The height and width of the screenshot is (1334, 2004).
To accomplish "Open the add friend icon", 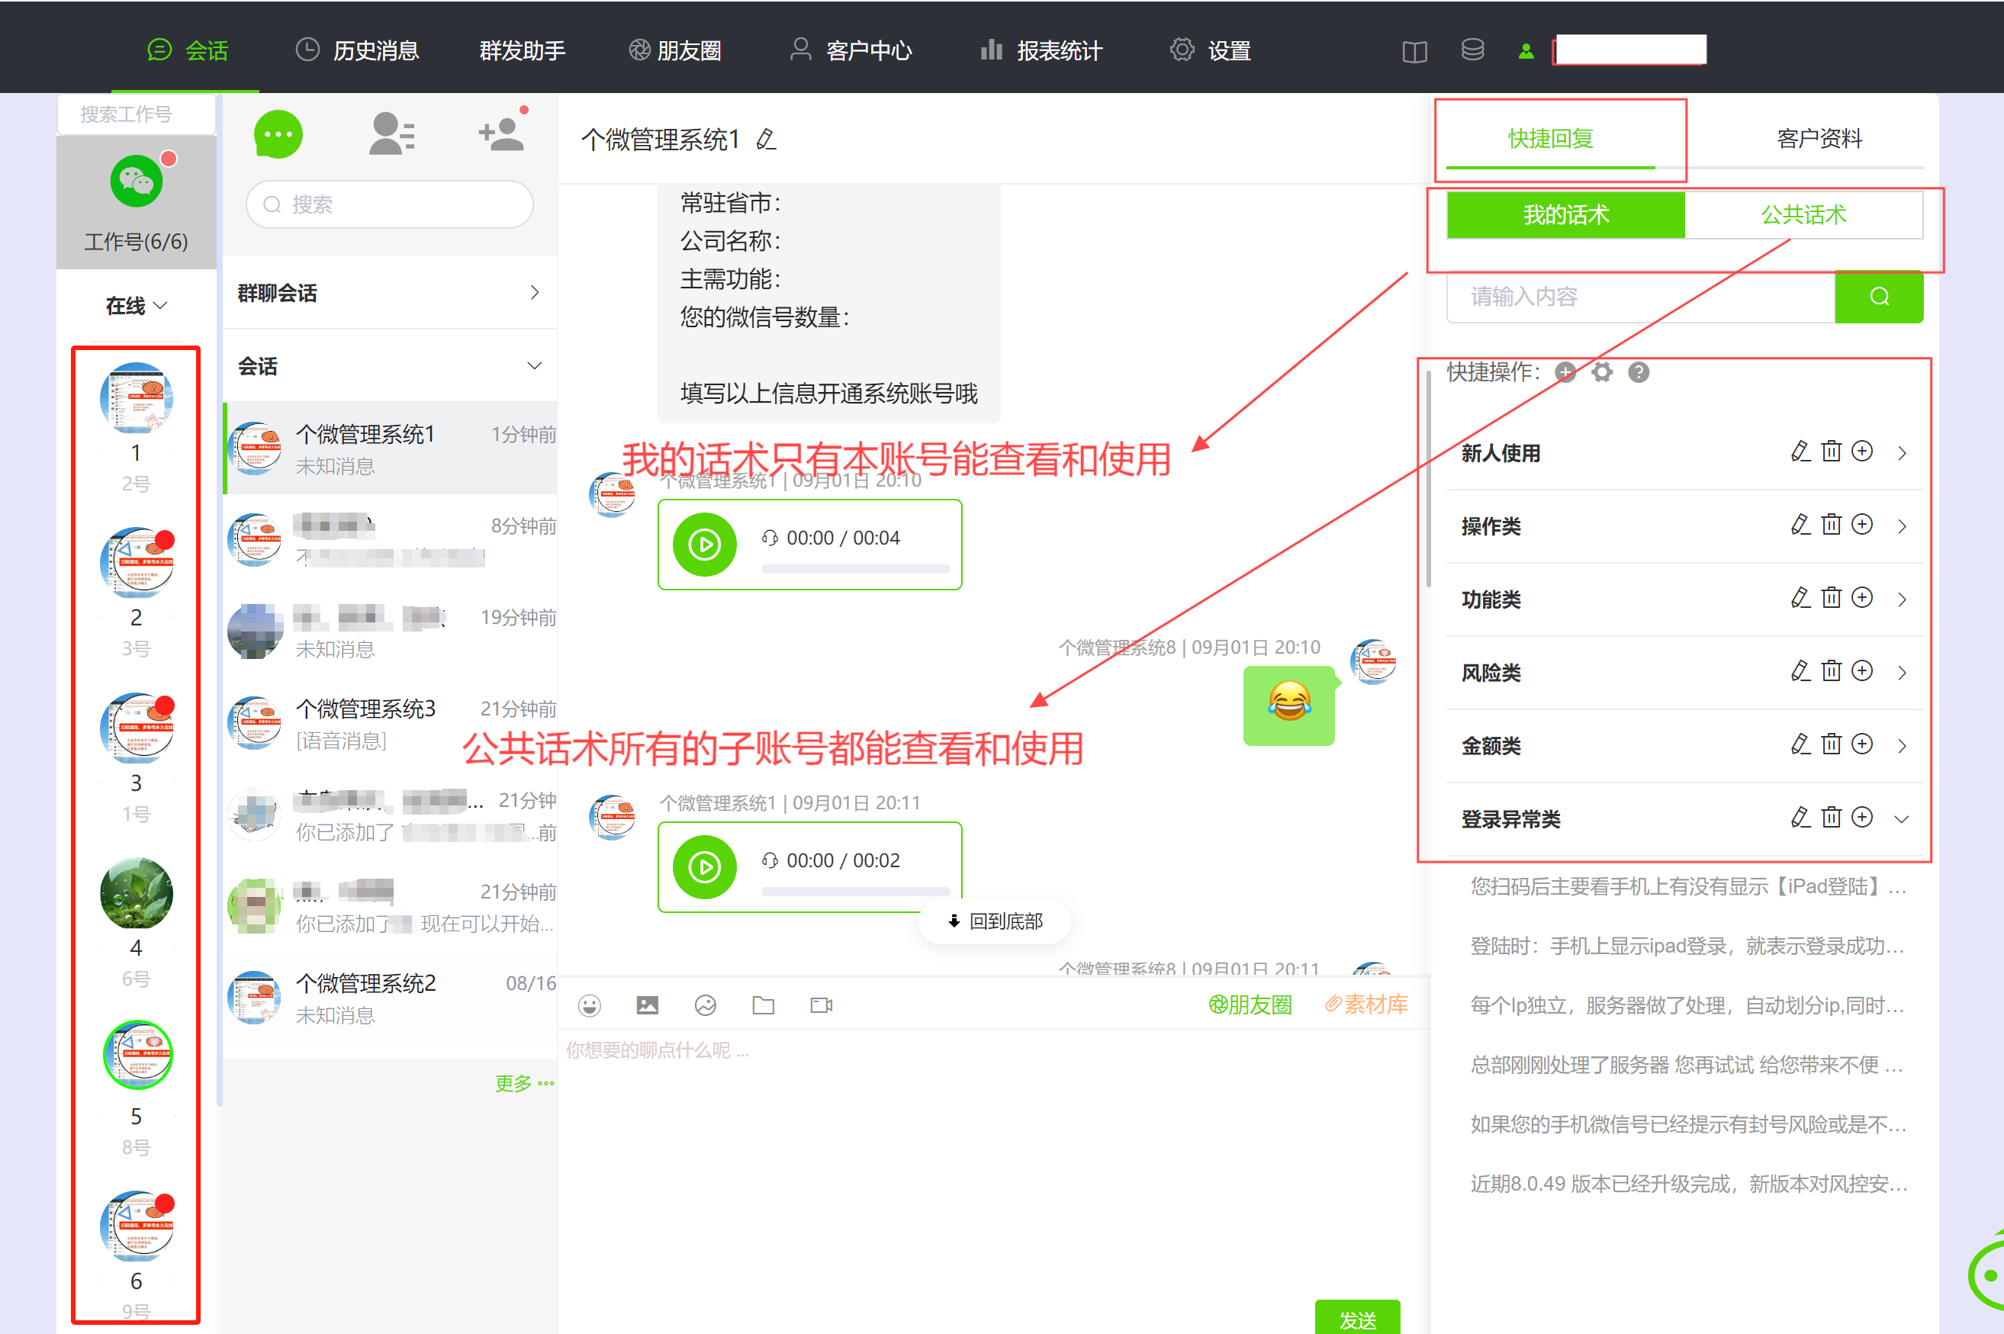I will pyautogui.click(x=501, y=134).
